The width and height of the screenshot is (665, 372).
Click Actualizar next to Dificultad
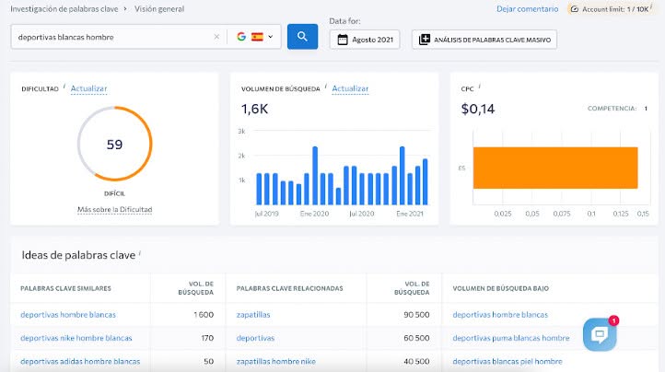tap(88, 88)
